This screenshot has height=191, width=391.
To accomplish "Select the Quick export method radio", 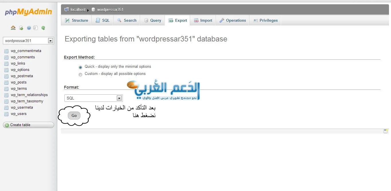I will 80,67.
